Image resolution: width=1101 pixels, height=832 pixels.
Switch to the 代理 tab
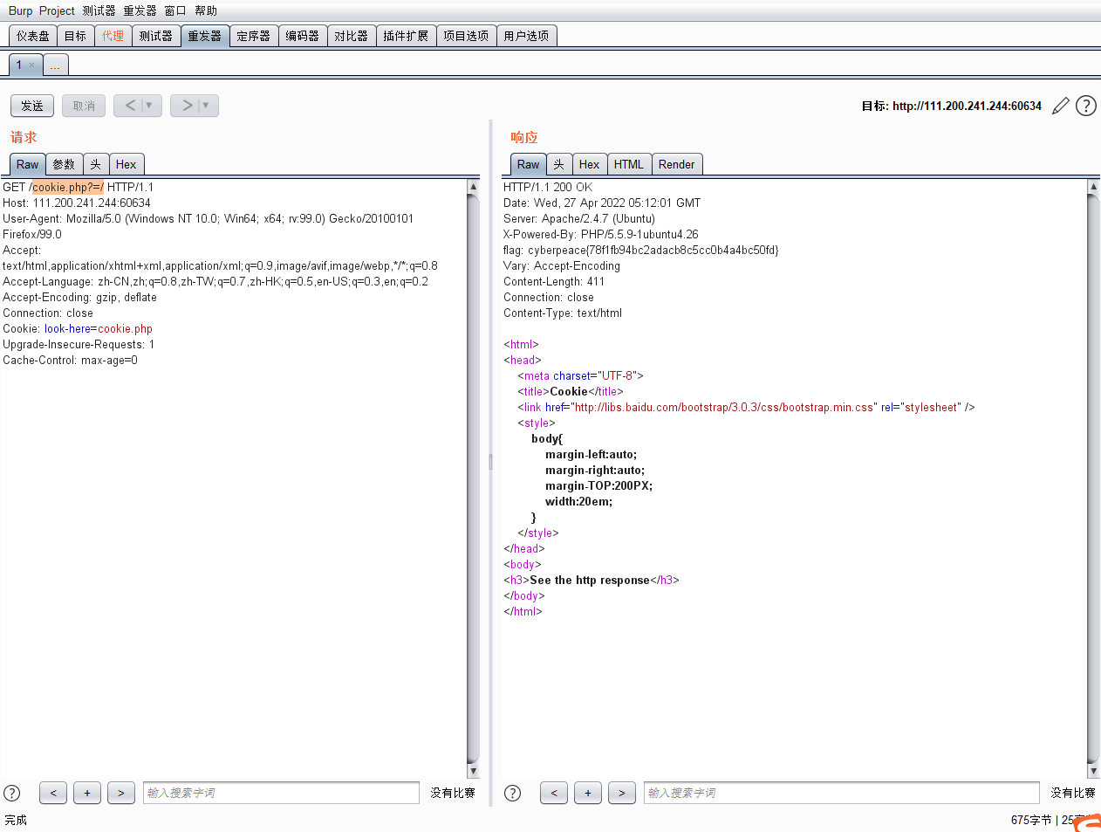(x=113, y=36)
